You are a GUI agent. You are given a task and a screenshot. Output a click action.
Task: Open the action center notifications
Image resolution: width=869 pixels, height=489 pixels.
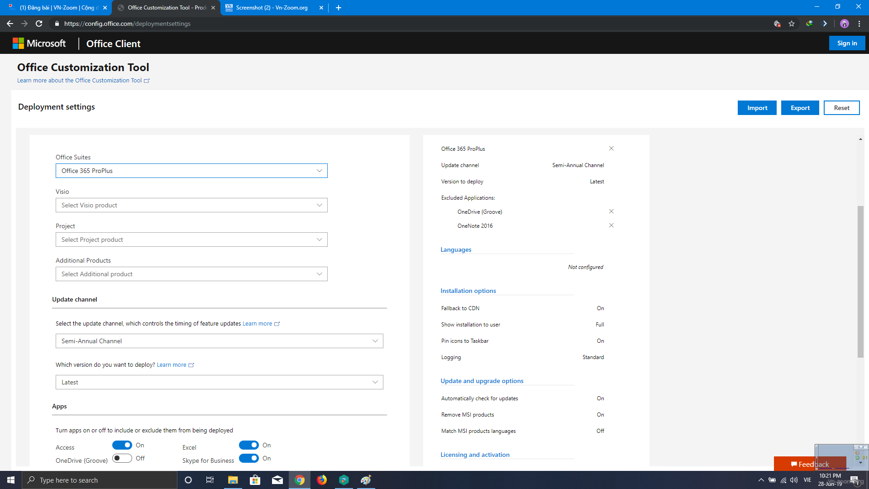point(854,480)
